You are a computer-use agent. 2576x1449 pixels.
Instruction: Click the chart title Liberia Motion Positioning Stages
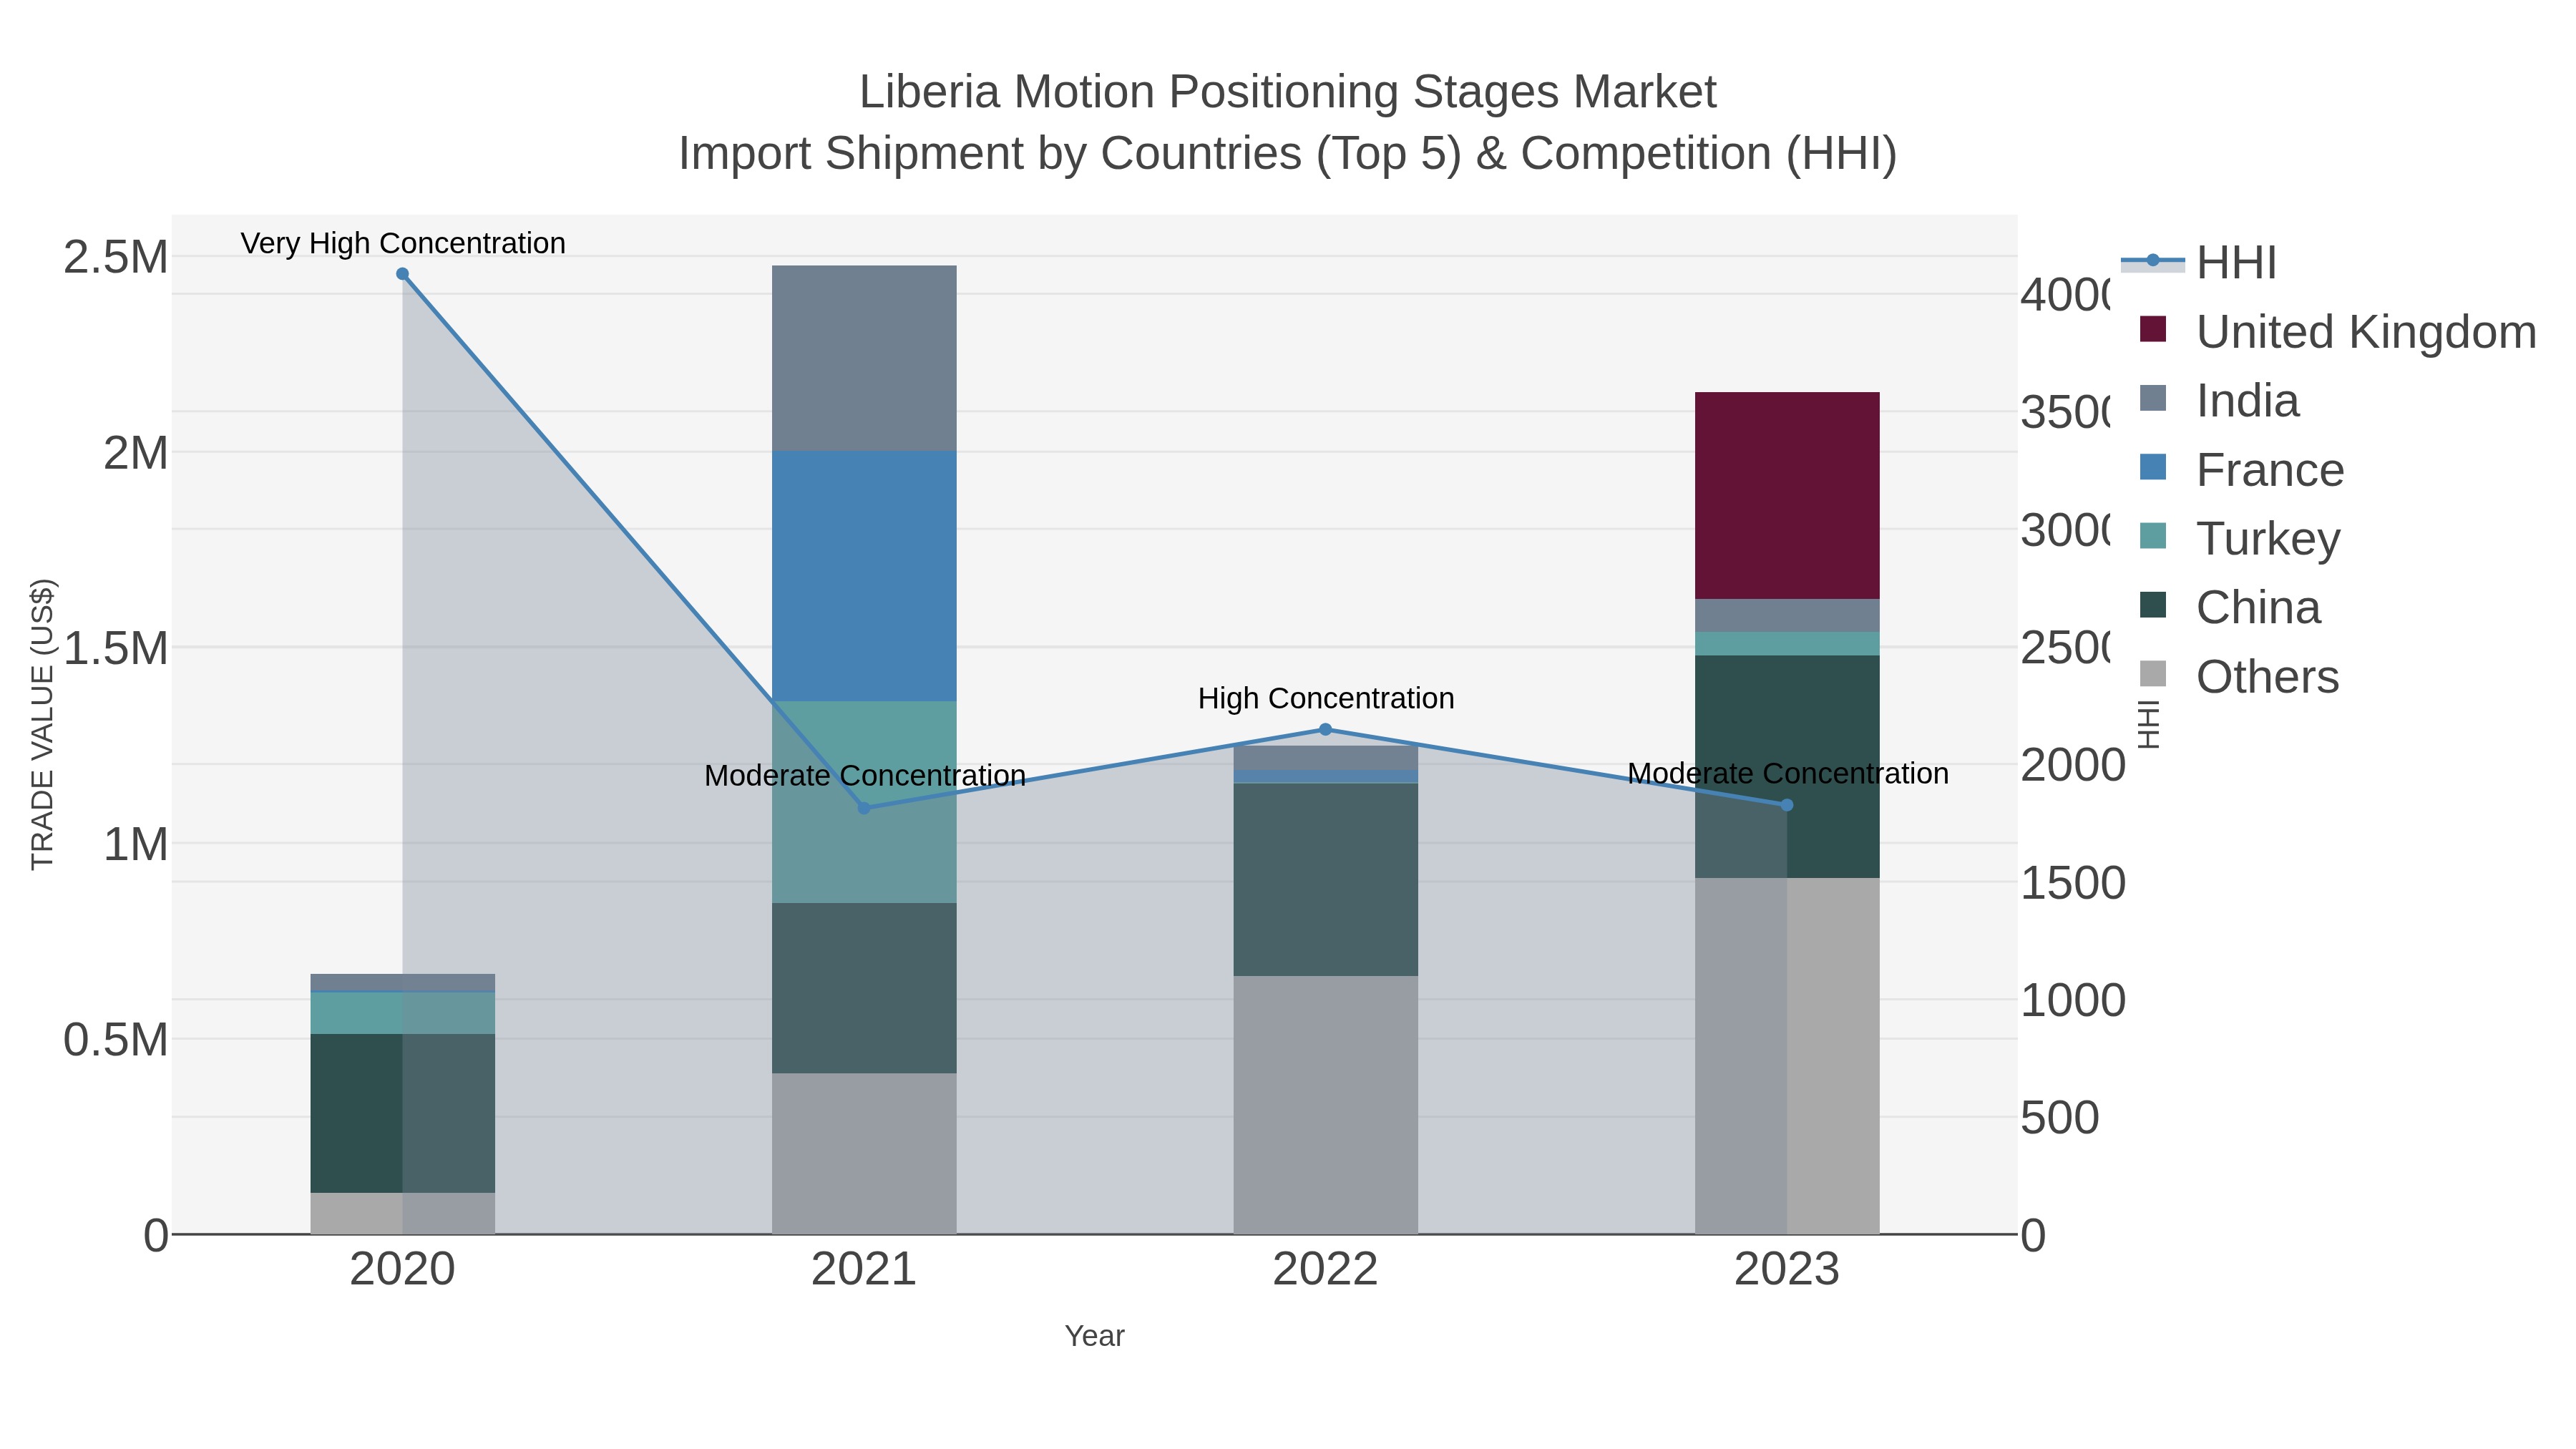click(1288, 92)
